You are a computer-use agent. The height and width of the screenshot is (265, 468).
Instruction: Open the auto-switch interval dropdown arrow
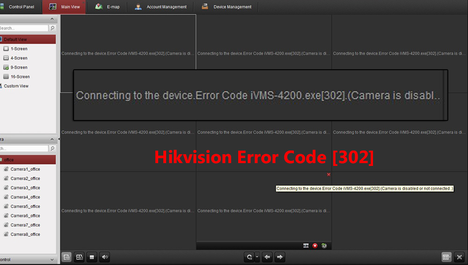(257, 257)
